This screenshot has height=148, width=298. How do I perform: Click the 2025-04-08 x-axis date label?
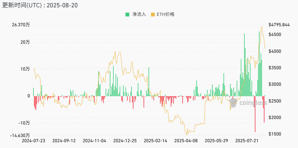pyautogui.click(x=185, y=141)
